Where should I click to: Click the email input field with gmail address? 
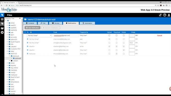pos(66,35)
